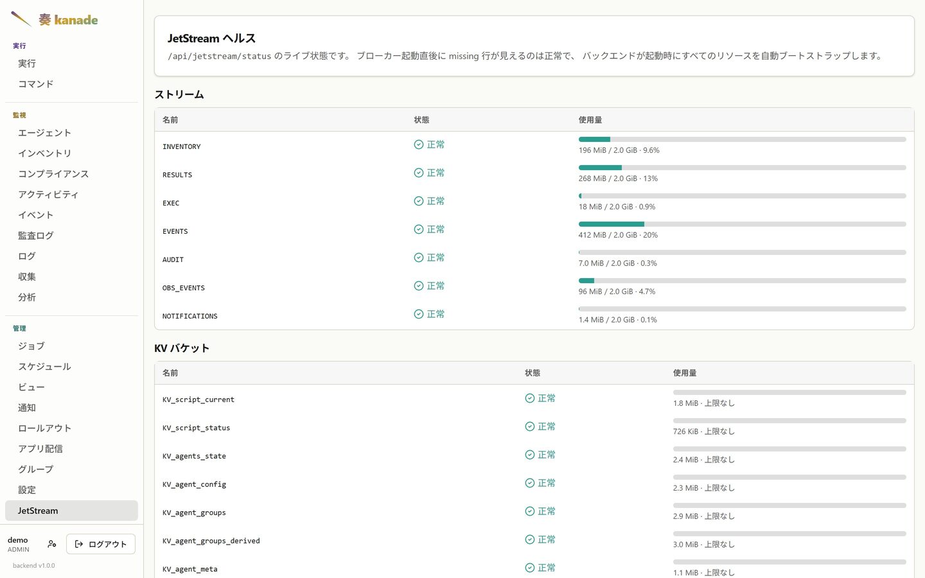This screenshot has height=578, width=925.
Task: Click the status check icon for NOTIFICATIONS stream
Action: click(x=419, y=314)
